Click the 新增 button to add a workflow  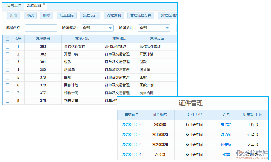click(x=13, y=15)
